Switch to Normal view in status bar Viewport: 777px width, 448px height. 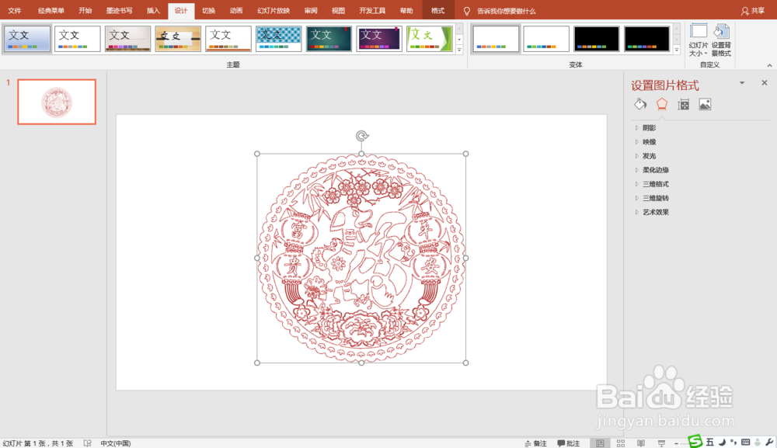click(x=600, y=443)
